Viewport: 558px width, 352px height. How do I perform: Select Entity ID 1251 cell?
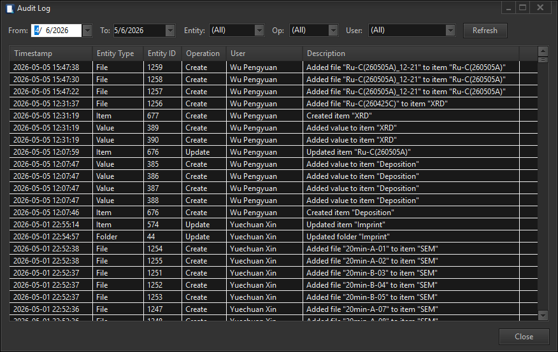162,272
